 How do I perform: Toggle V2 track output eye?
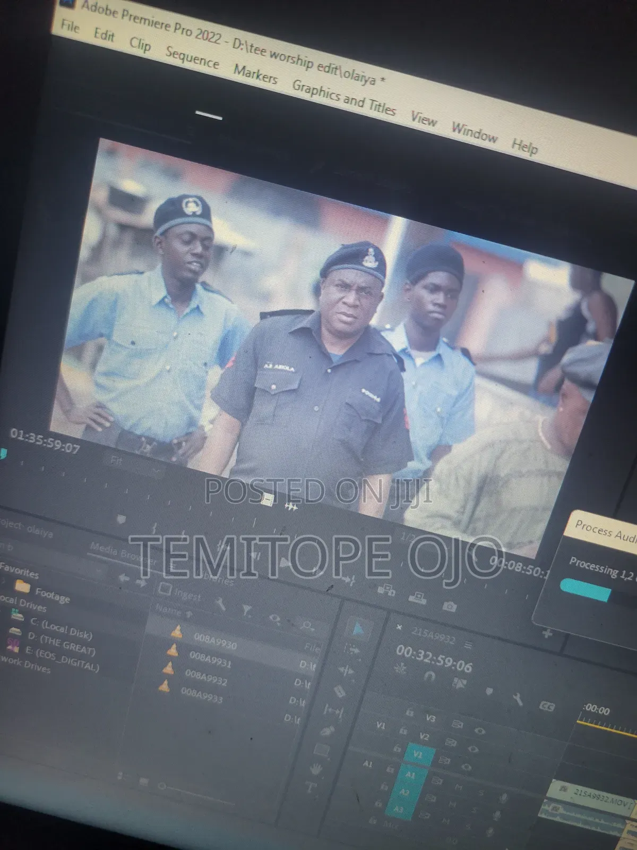point(473,749)
